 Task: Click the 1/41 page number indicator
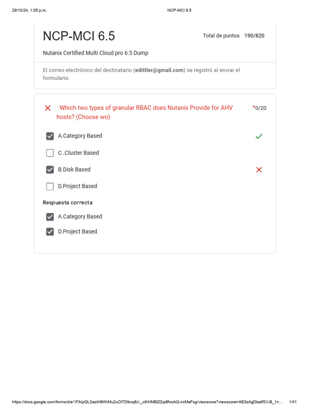293,402
